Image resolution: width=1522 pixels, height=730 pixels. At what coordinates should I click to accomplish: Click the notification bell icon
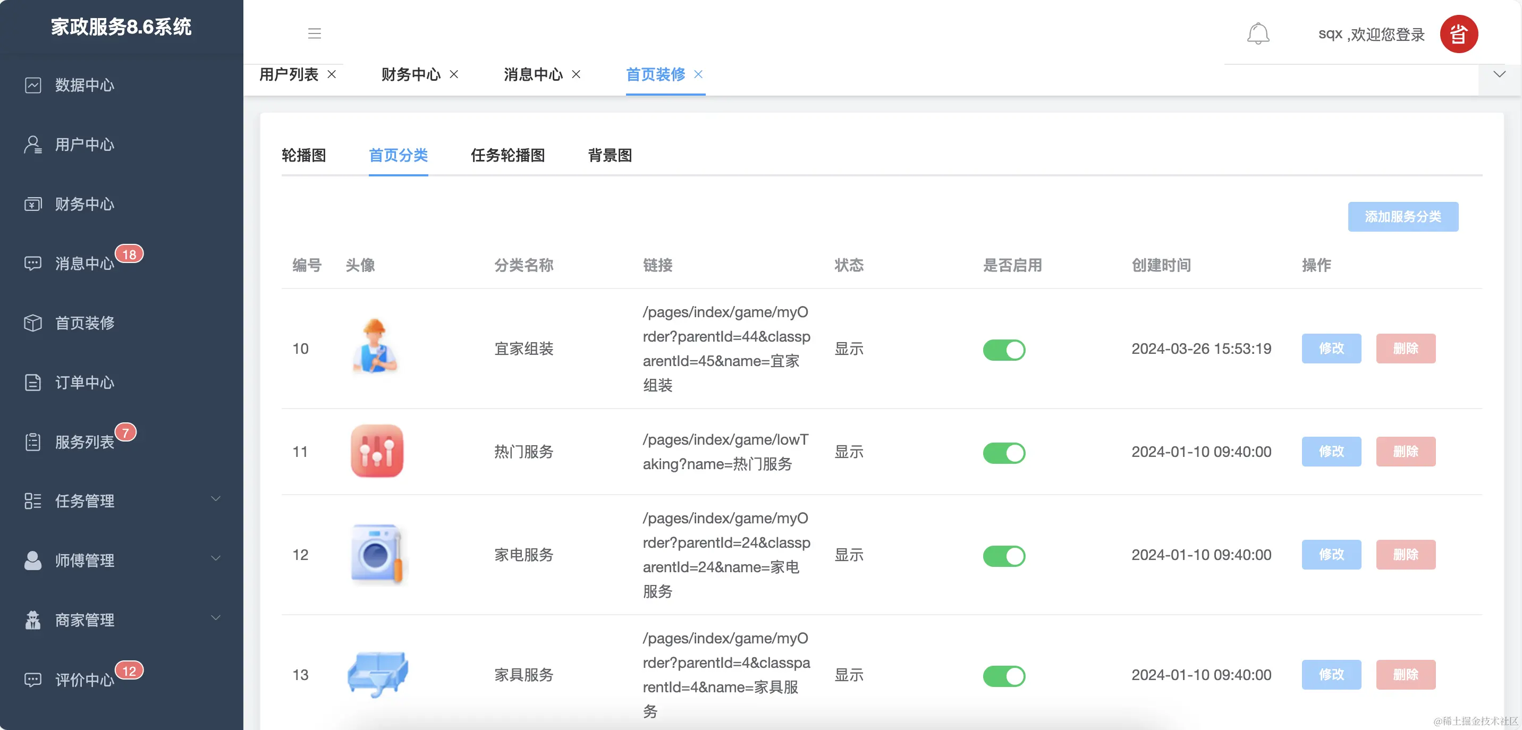pyautogui.click(x=1258, y=33)
